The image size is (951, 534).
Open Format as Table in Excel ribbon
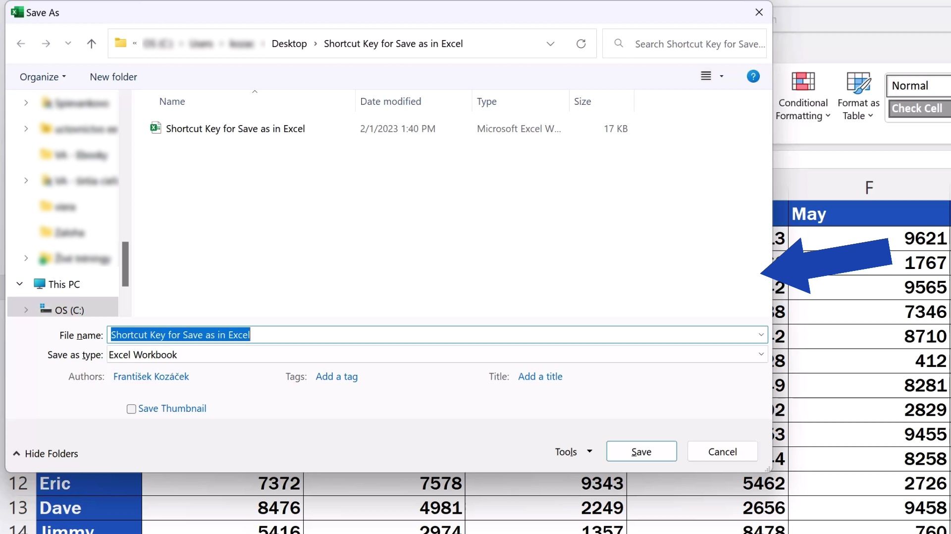[x=858, y=96]
